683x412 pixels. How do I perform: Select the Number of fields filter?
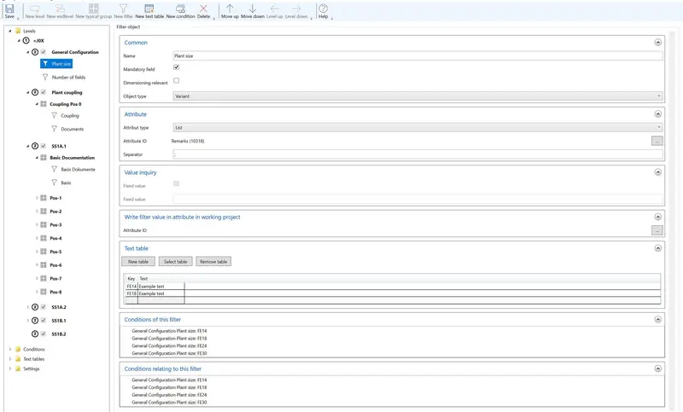pyautogui.click(x=68, y=77)
